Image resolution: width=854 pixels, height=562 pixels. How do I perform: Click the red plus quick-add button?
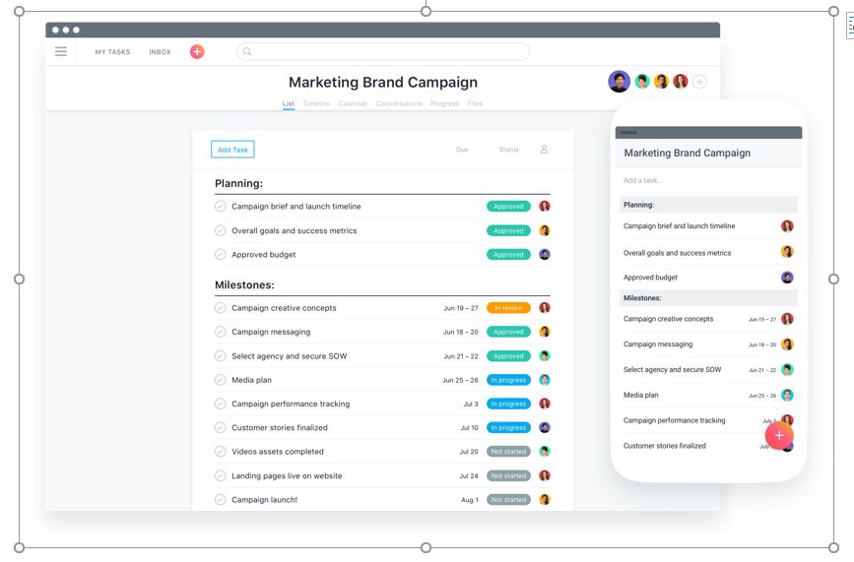197,51
